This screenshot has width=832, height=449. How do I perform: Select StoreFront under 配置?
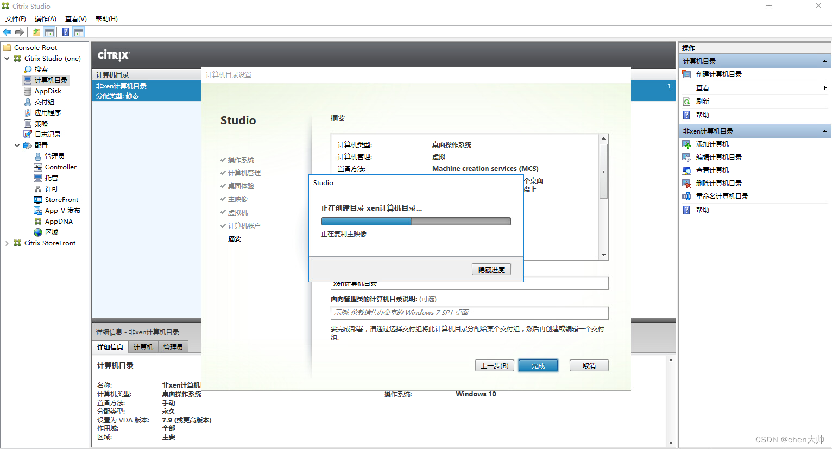point(61,200)
